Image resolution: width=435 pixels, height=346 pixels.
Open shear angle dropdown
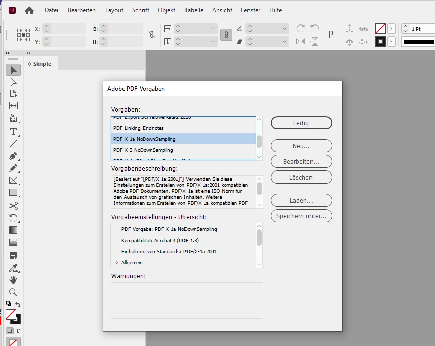[x=284, y=42]
